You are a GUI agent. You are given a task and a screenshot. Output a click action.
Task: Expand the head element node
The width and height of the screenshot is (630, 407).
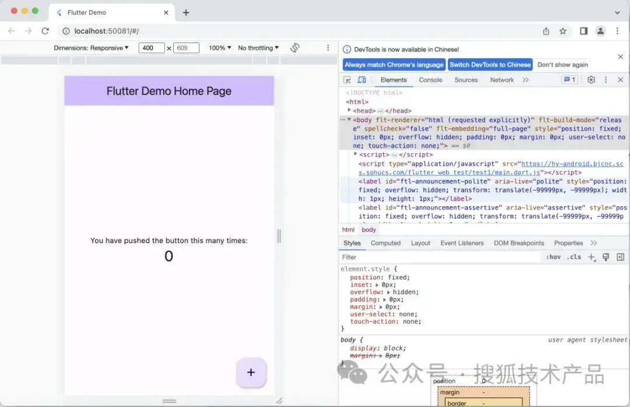[x=349, y=110]
